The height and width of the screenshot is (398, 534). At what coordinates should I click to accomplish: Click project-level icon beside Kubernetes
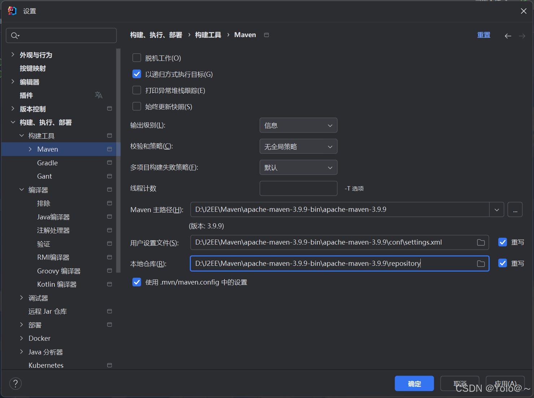[x=110, y=365]
